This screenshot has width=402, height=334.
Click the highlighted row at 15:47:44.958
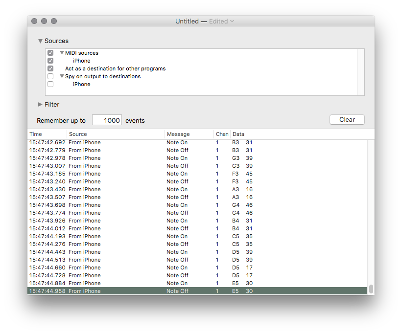pos(197,291)
